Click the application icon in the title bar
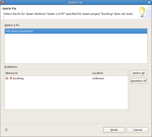The height and width of the screenshot is (137, 152). click(x=3, y=2)
